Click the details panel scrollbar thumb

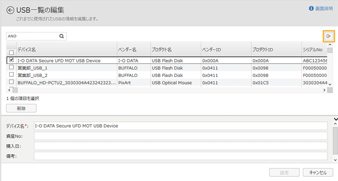(x=335, y=140)
